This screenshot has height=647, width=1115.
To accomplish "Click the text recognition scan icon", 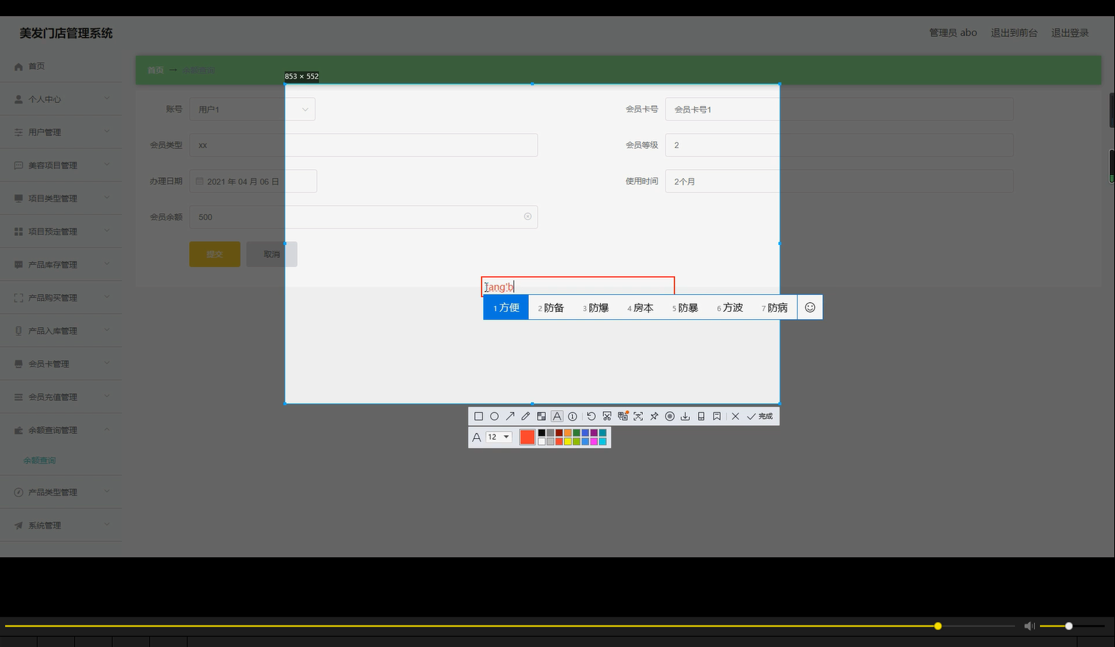I will (638, 416).
